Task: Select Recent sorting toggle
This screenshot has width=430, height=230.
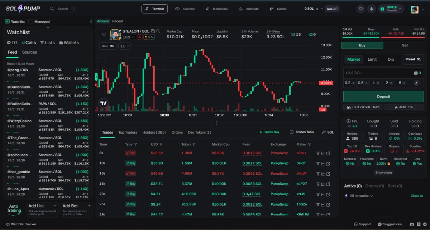Action: (x=118, y=21)
